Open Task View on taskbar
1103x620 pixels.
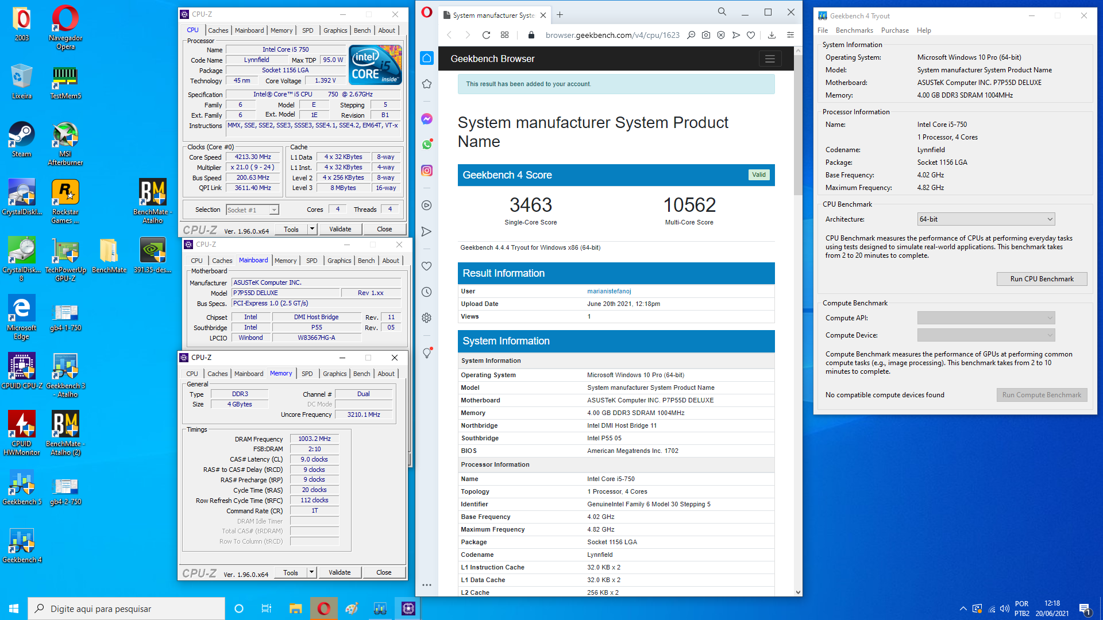(x=267, y=609)
